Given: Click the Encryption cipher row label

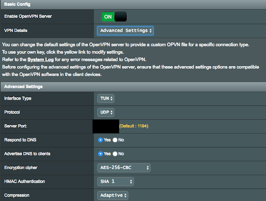Looking at the screenshot, I should point(23,168).
